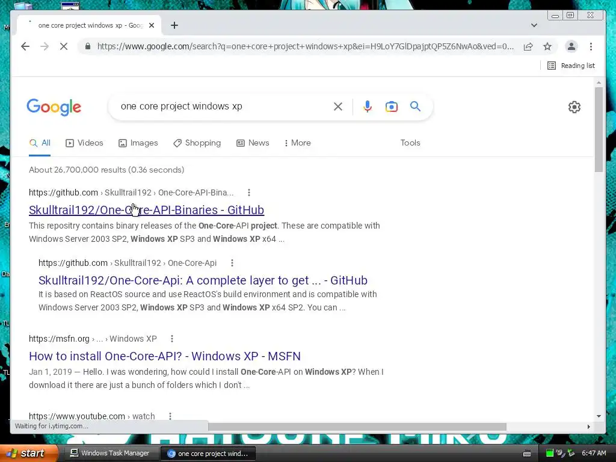This screenshot has width=616, height=462.
Task: Open Google search settings gear
Action: pyautogui.click(x=574, y=107)
